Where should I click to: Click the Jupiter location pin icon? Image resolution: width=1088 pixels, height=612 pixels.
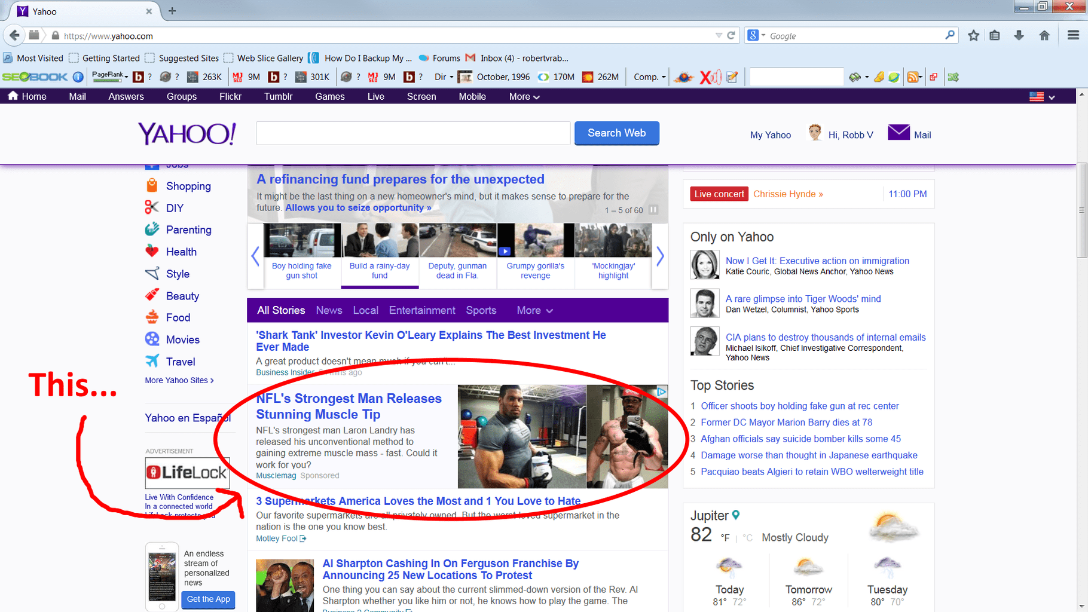(x=736, y=515)
